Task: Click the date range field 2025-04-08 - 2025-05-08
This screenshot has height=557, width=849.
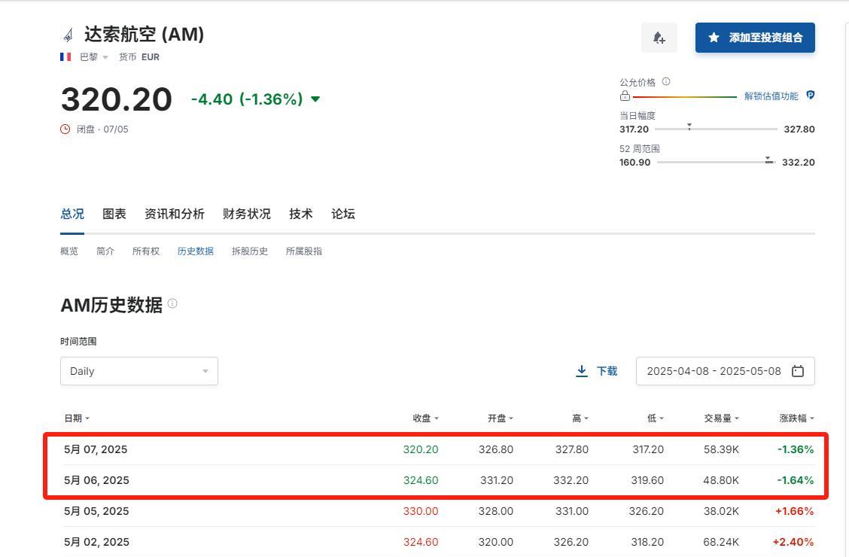Action: [x=725, y=371]
